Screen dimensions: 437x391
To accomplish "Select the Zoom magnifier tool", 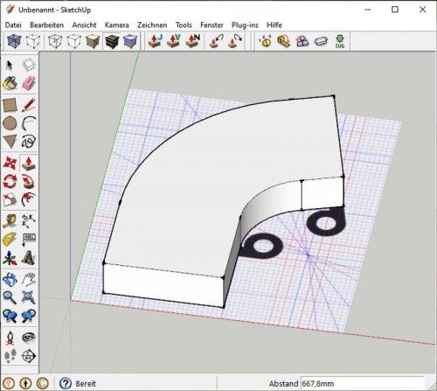I will [10, 297].
